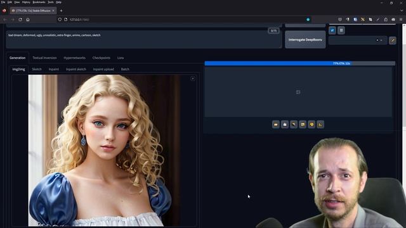Select the img2img sub-tab
Screen dimensions: 406x228
tap(18, 69)
